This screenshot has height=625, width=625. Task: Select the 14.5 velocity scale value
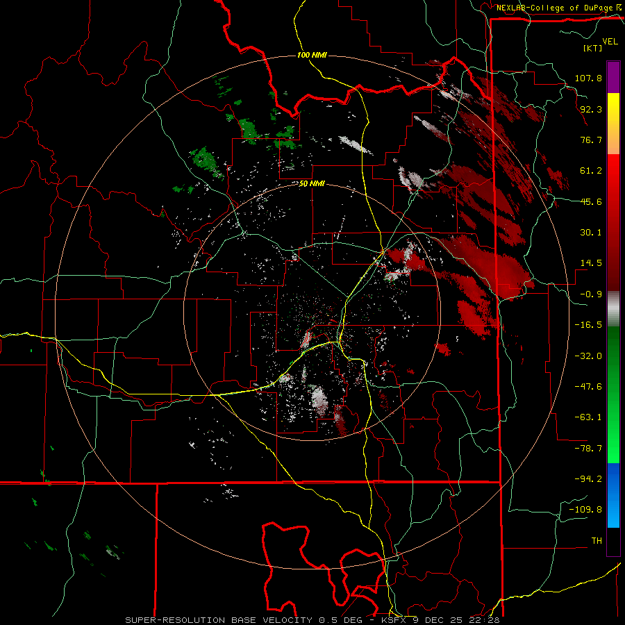click(591, 263)
